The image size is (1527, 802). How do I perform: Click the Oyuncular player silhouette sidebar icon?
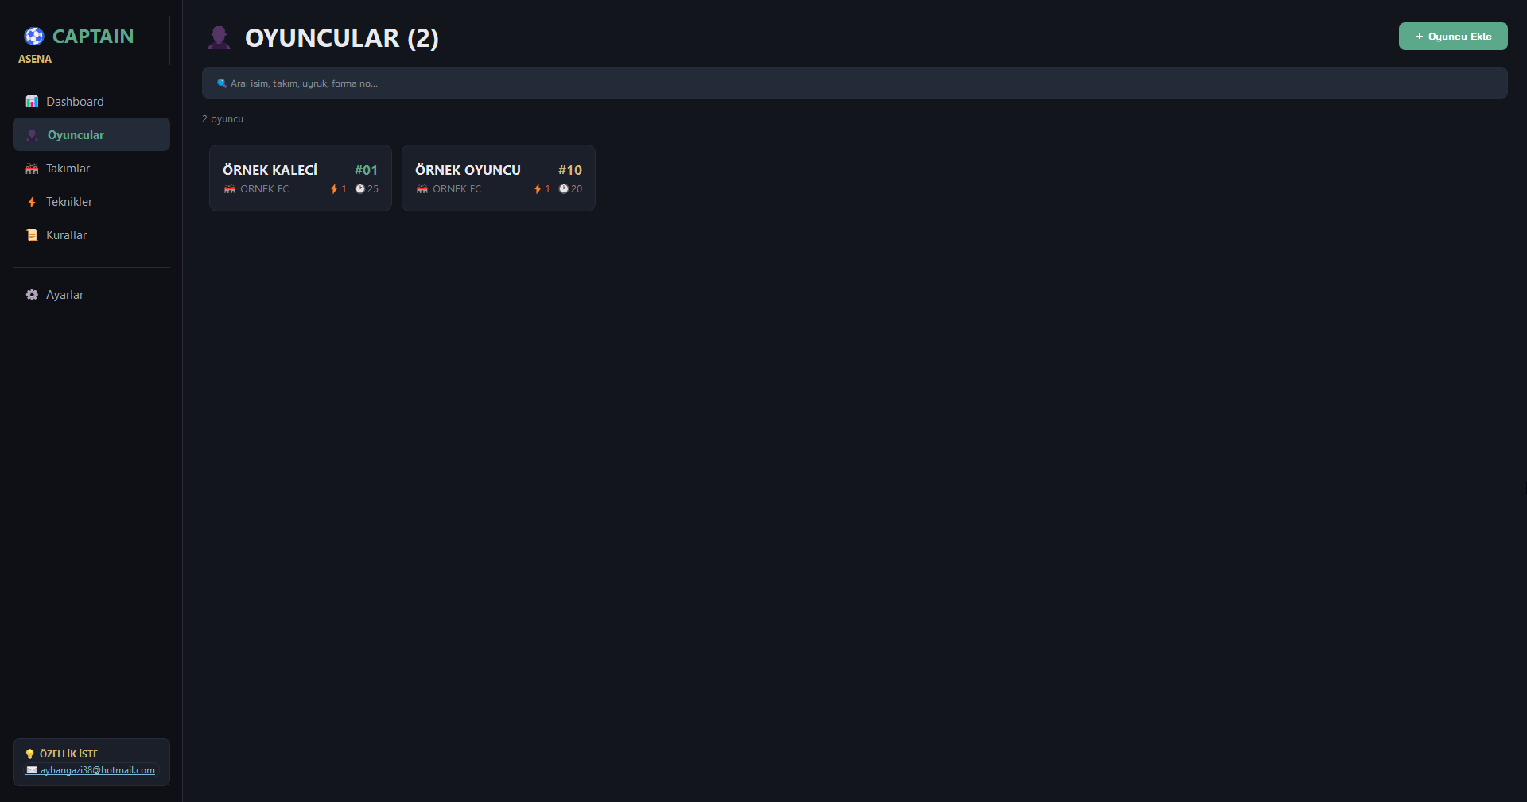point(32,135)
